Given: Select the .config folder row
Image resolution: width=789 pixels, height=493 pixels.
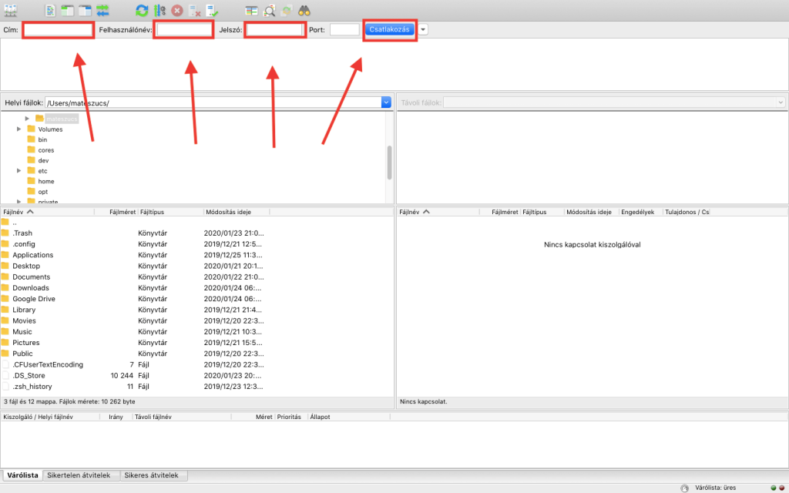Looking at the screenshot, I should pos(197,244).
